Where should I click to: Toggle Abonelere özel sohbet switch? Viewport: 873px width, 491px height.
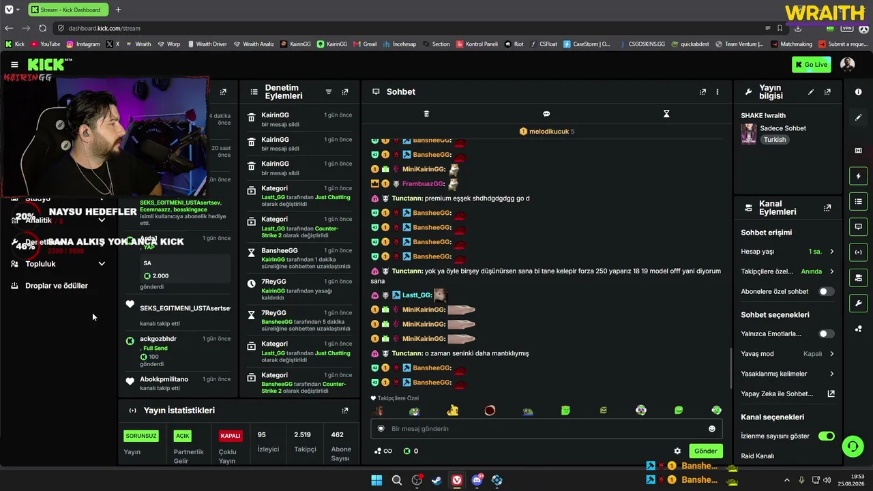click(x=826, y=291)
